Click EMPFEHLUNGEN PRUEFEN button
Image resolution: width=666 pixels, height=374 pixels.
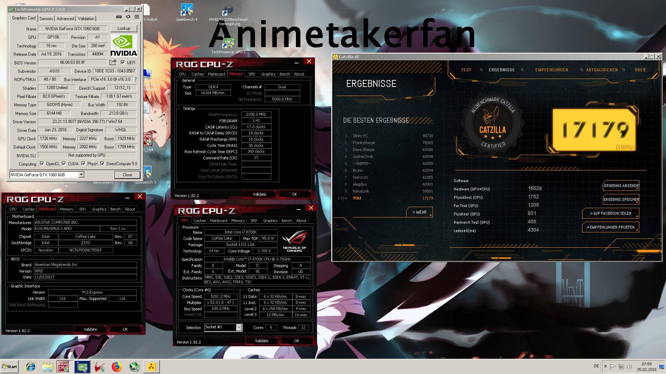(x=610, y=227)
